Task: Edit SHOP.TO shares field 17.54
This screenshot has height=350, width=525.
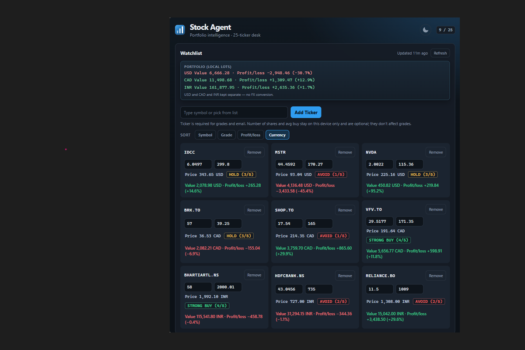Action: (x=289, y=224)
